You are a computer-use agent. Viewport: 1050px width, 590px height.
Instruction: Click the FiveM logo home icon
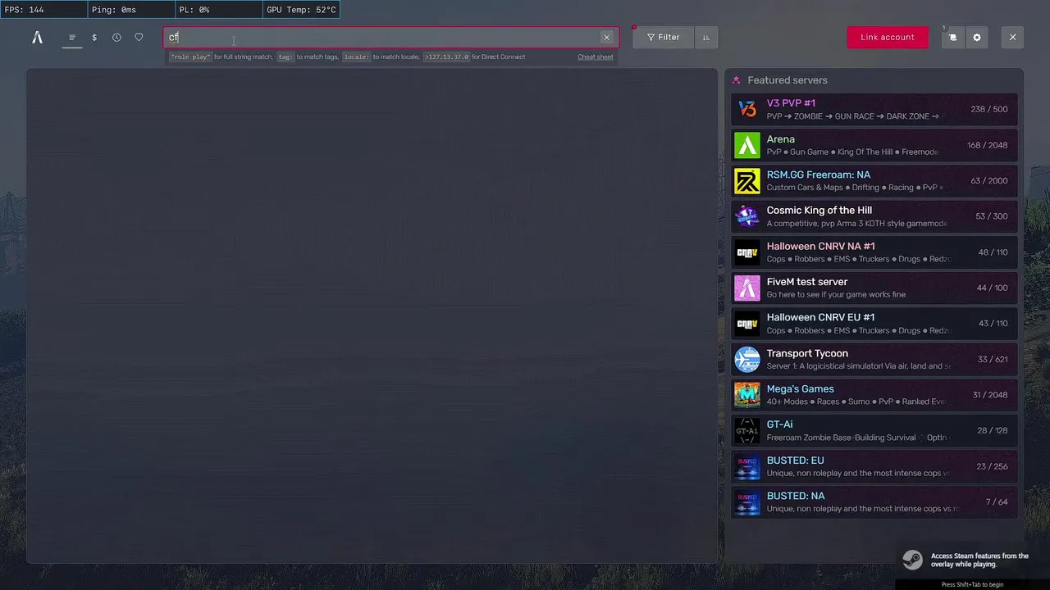click(37, 38)
